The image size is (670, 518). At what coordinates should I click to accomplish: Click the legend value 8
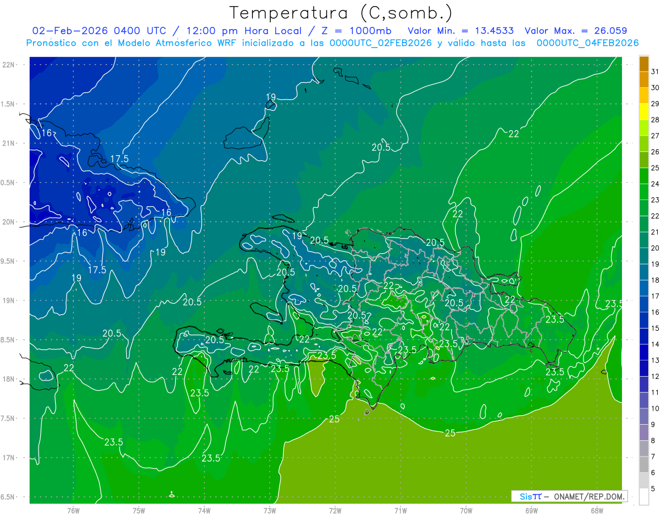tap(653, 440)
